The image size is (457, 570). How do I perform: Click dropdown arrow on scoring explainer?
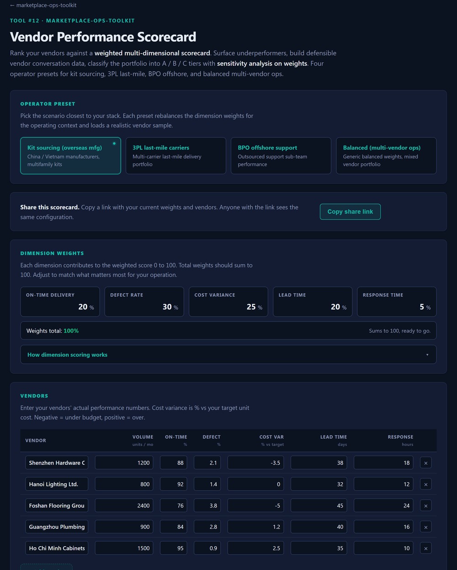[x=427, y=355]
